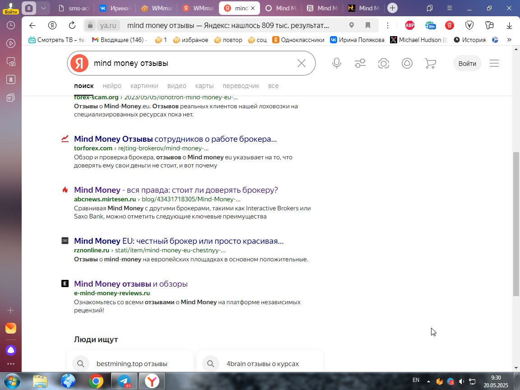Open the video player icon in sidebar

point(11,43)
